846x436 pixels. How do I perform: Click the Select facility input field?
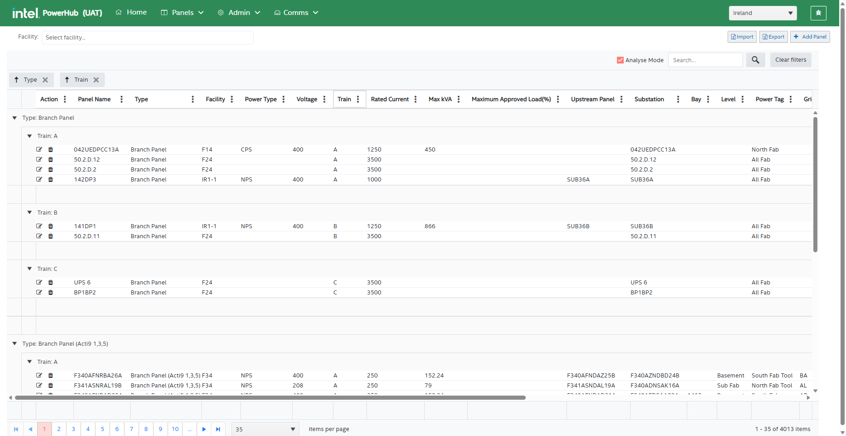click(x=147, y=38)
